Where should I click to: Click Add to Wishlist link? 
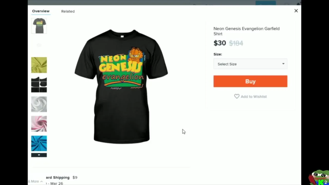point(254,97)
